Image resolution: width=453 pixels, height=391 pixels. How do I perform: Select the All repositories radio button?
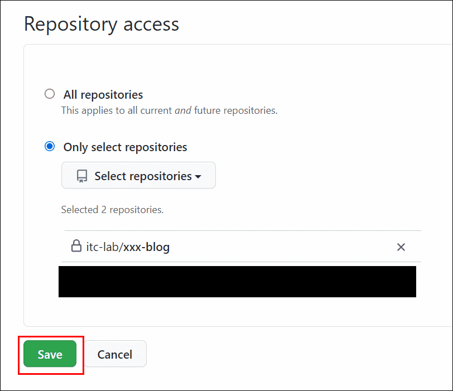pyautogui.click(x=50, y=94)
